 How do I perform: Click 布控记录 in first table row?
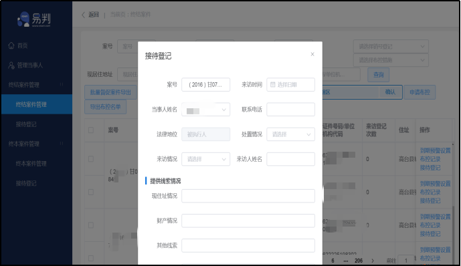pyautogui.click(x=430, y=159)
